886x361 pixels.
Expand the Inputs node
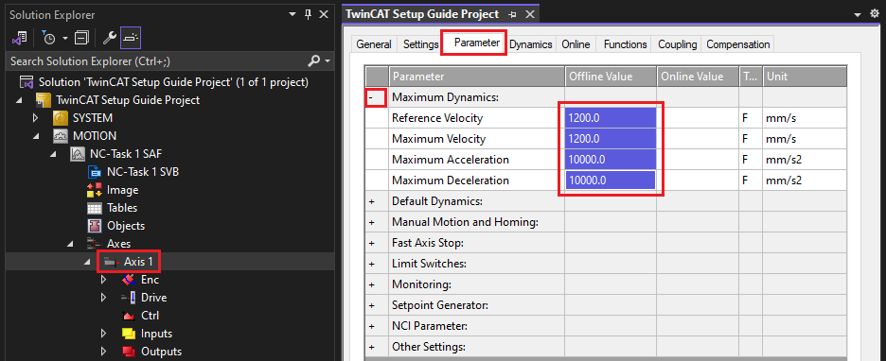tap(103, 334)
